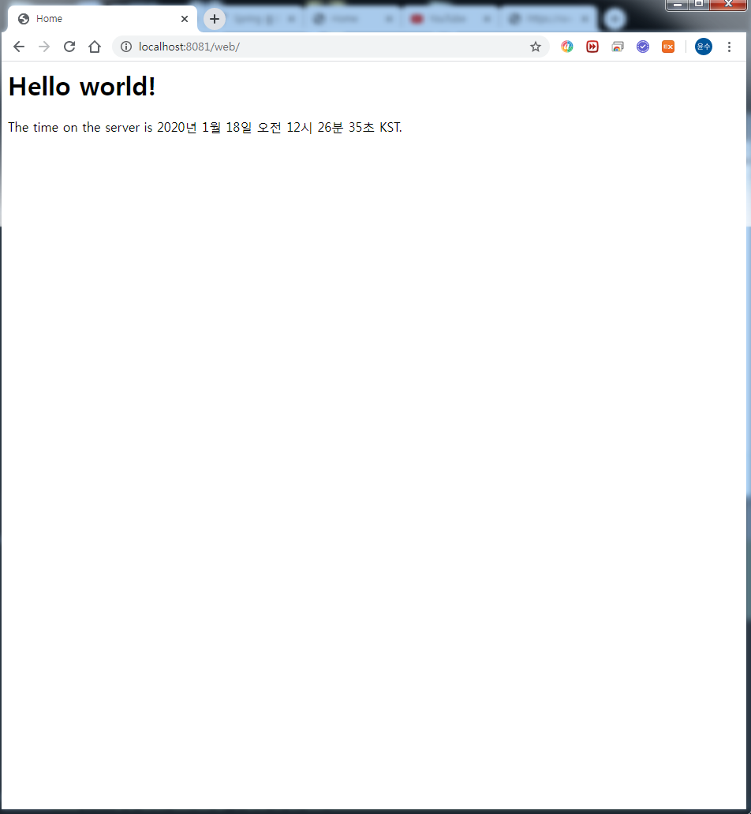View site information icon beside URL
Viewport: 751px width, 814px height.
(x=126, y=47)
